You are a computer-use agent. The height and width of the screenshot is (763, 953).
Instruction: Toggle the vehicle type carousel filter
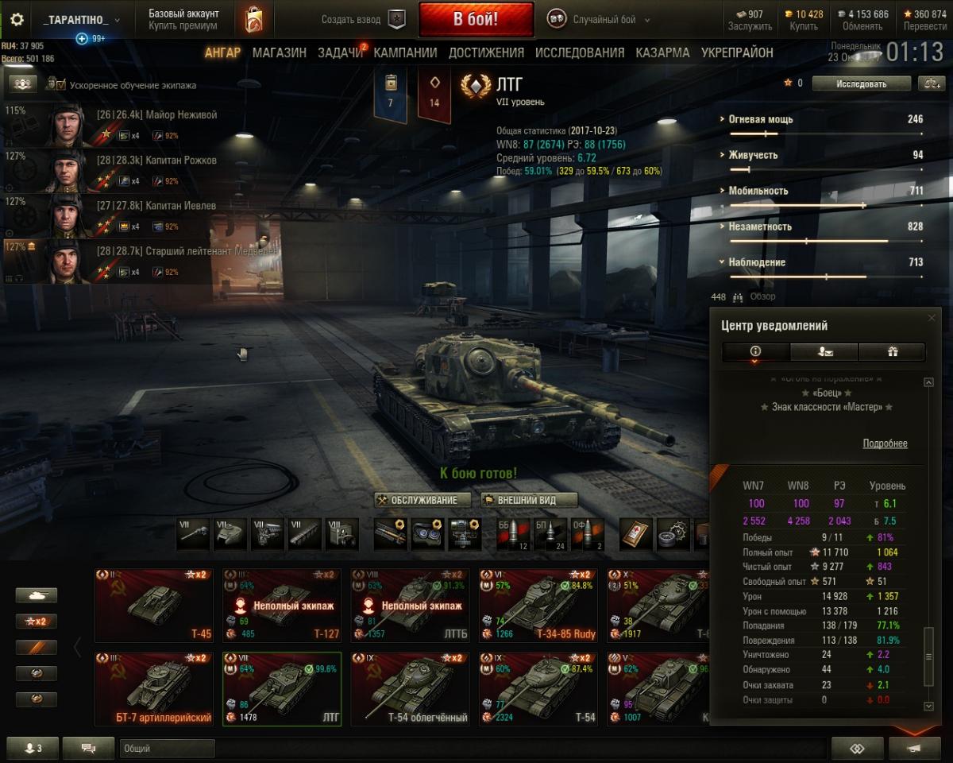point(37,595)
